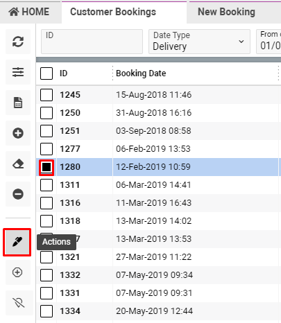Click the Date Type chevron arrow
The image size is (281, 323).
click(x=241, y=42)
